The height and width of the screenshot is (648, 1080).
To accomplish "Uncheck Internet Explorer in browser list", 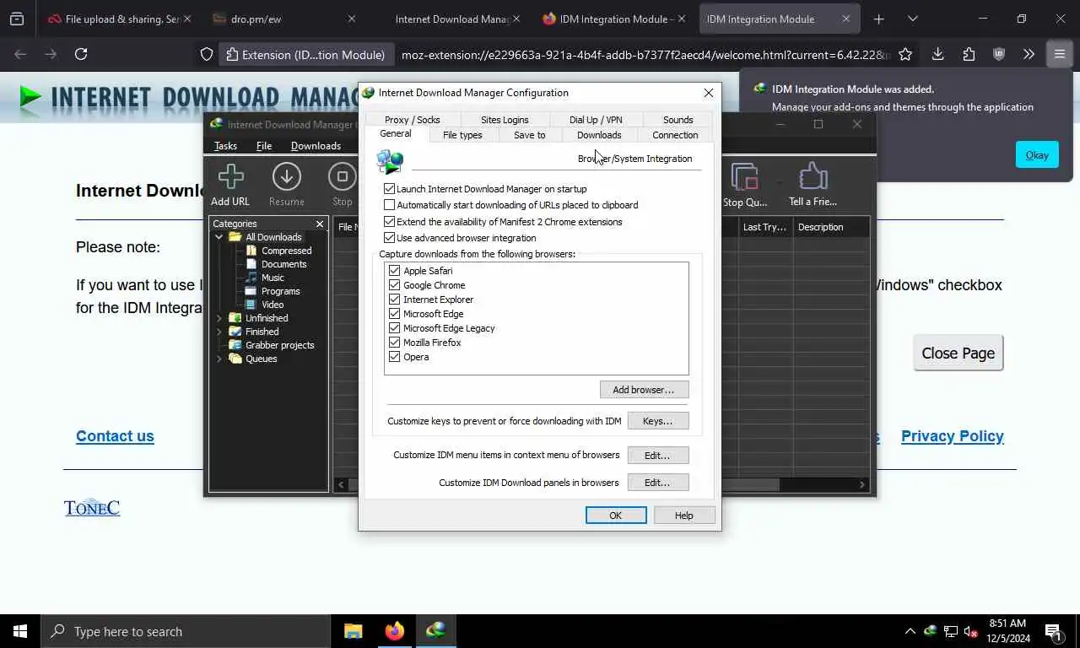I will (394, 300).
